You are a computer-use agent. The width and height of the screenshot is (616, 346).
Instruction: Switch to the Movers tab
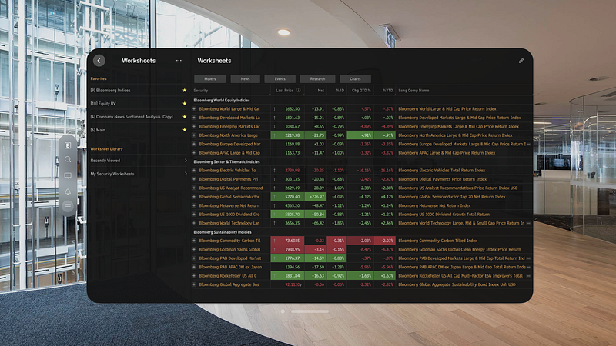click(209, 79)
